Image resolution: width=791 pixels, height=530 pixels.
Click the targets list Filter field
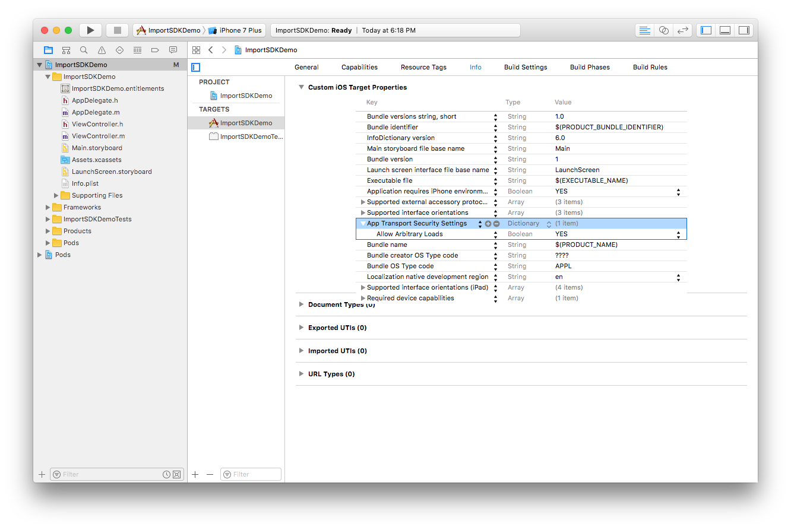251,474
